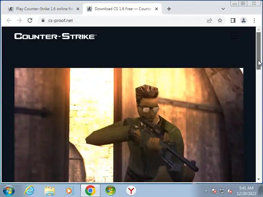Reload the cs-proof.net page
The height and width of the screenshot is (197, 263).
point(30,20)
